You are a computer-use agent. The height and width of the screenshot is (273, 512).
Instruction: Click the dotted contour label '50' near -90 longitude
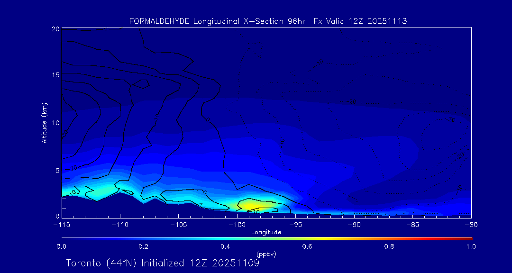pyautogui.click(x=351, y=101)
